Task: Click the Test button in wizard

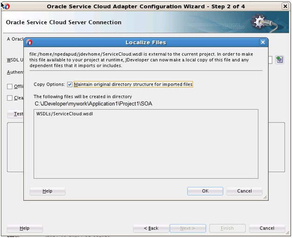Action: click(x=15, y=114)
